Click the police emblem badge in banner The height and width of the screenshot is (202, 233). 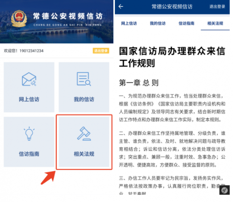[19, 19]
